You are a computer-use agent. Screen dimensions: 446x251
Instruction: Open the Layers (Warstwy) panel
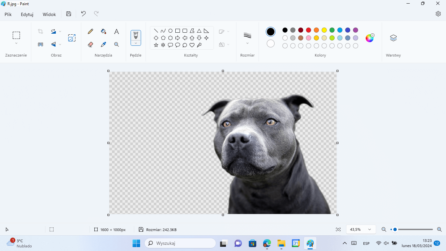[x=393, y=38]
